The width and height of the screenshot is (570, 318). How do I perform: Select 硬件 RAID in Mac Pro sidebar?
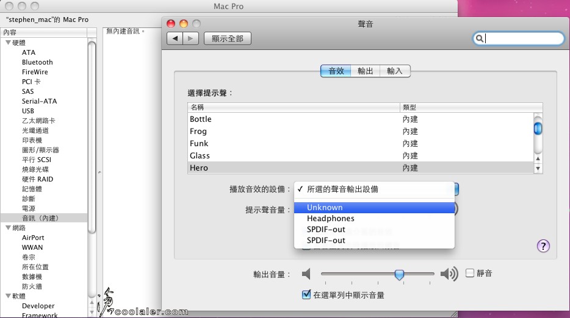[37, 179]
